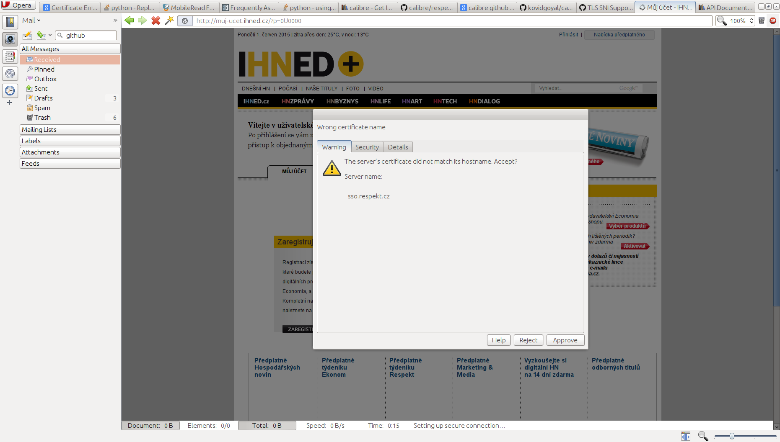Click the Adblock ABP icon
The width and height of the screenshot is (780, 442).
773,21
